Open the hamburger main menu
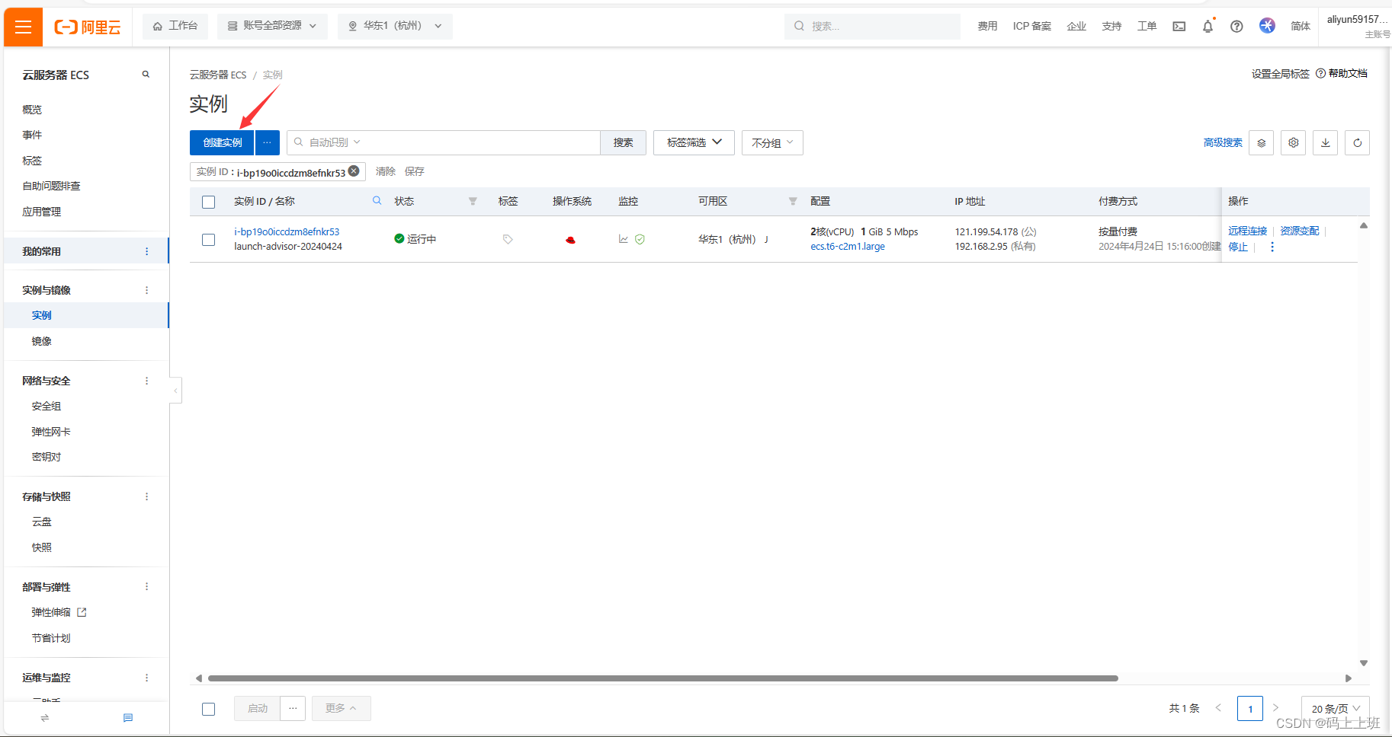 point(23,27)
